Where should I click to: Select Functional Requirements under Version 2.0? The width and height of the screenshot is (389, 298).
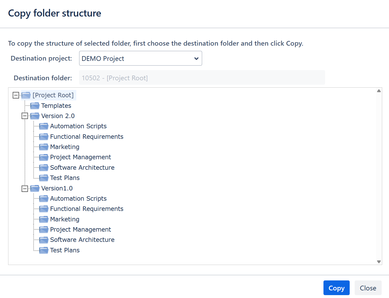[x=87, y=137]
